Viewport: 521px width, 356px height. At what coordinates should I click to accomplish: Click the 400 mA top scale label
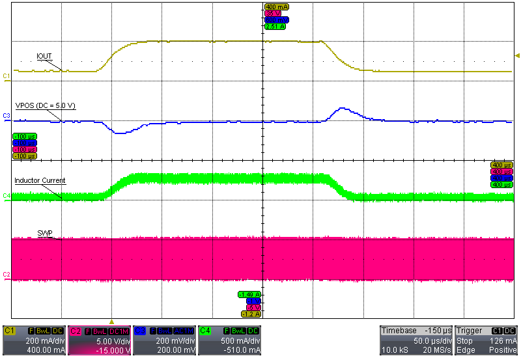tap(276, 7)
